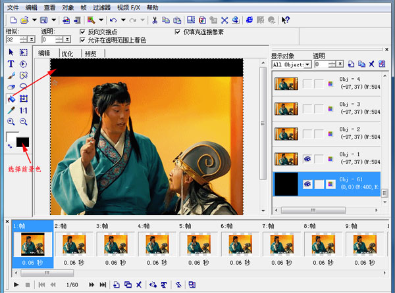Expand the Save dropdown arrow

point(54,20)
